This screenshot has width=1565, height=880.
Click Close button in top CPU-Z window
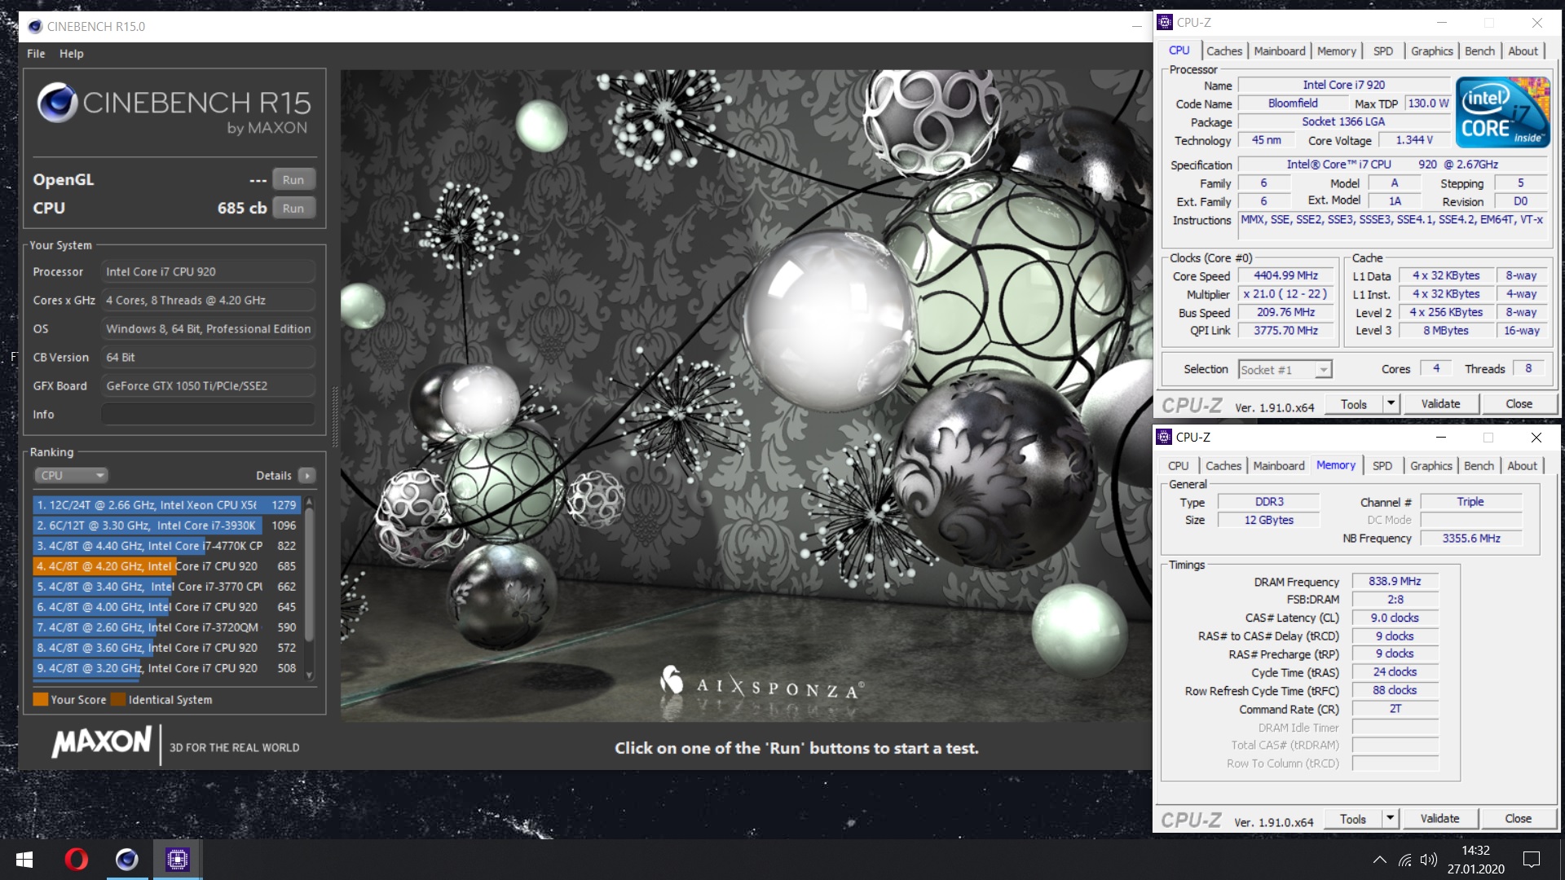coord(1519,404)
